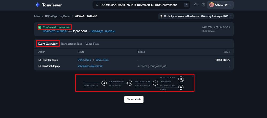Select 0.053513589 TON amount label
The image size is (267, 118).
click(168, 86)
